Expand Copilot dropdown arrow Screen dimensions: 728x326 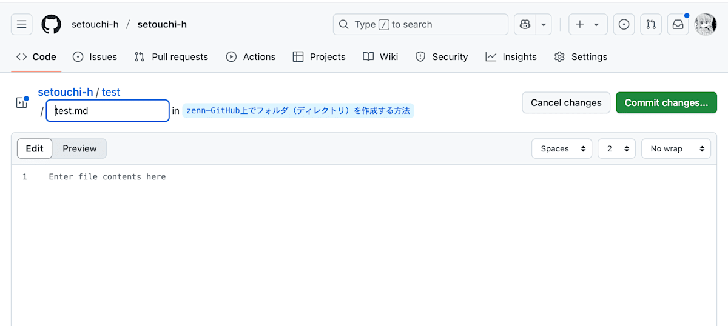[x=544, y=24]
